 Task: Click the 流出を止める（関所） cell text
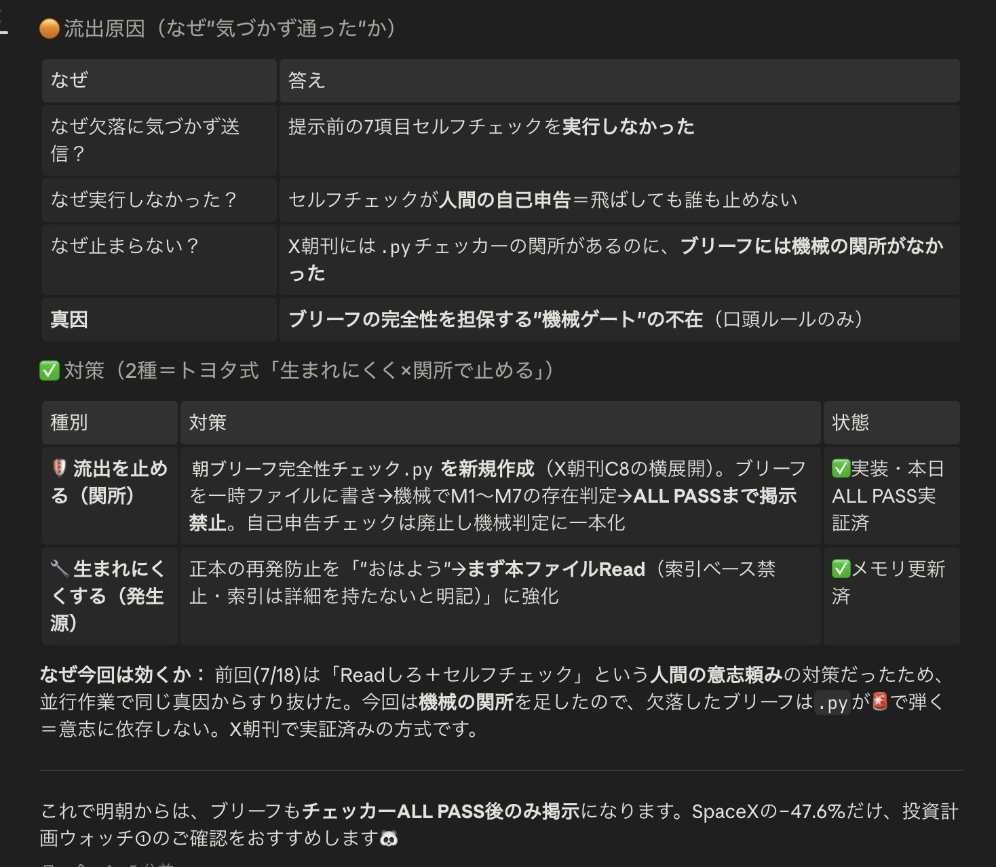110,482
